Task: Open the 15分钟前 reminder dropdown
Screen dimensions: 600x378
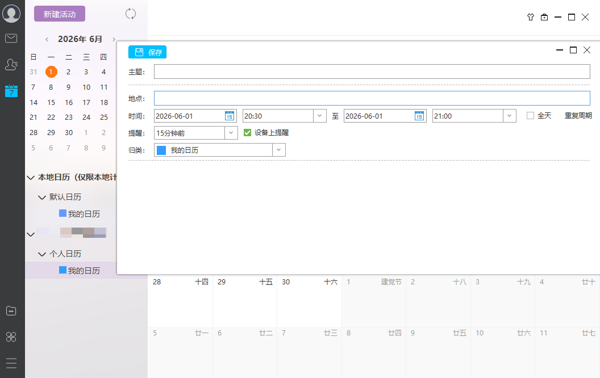Action: 231,133
